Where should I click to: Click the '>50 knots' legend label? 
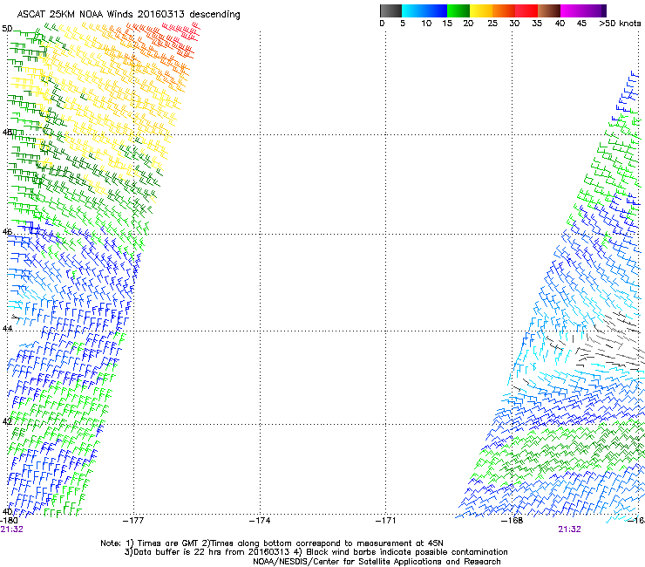coord(620,24)
